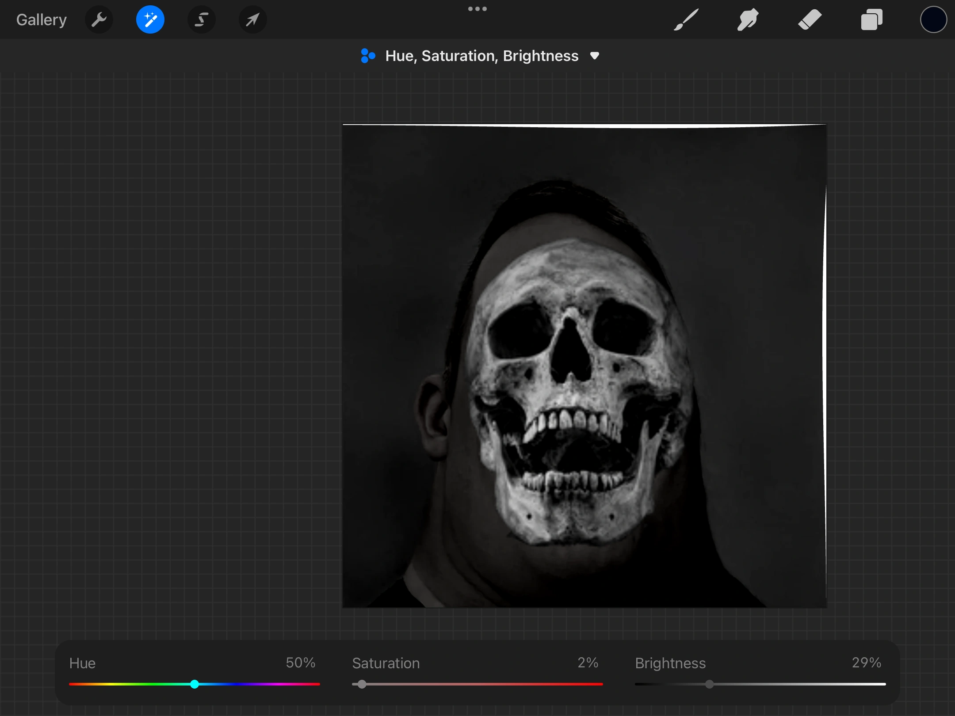Click the Brightness slider knob
955x716 pixels.
click(x=710, y=684)
